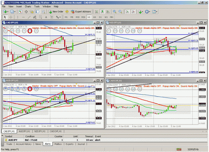Click the Condition column header
The height and width of the screenshot is (152, 209).
tap(36, 136)
